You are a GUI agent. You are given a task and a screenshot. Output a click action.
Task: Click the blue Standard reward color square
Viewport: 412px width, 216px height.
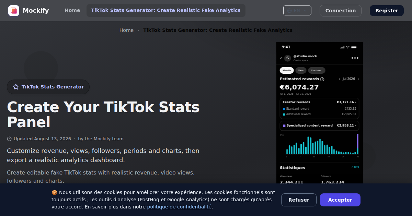[284, 109]
